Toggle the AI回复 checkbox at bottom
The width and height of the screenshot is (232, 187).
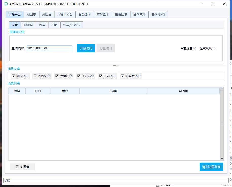click(17, 167)
